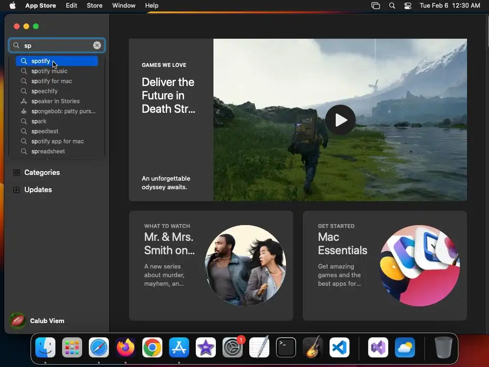This screenshot has height=367, width=489.
Task: Open the Trash from the Dock
Action: click(x=444, y=347)
